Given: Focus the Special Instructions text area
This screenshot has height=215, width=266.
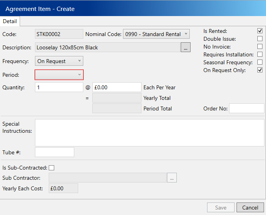Looking at the screenshot, I should coord(149,133).
